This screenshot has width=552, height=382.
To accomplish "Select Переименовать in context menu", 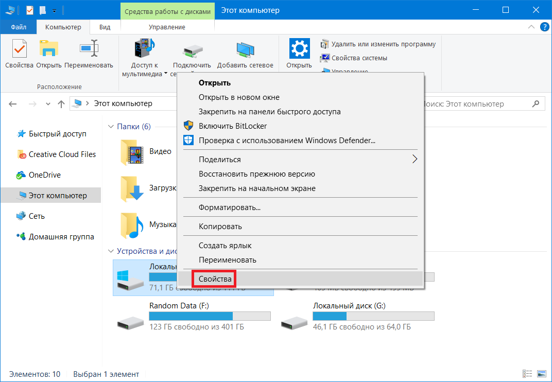I will 300,260.
